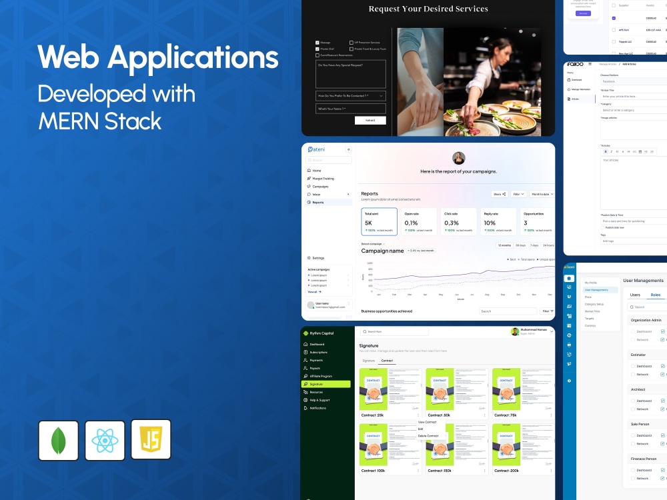The height and width of the screenshot is (500, 667).
Task: Switch to the Contract tab
Action: tap(387, 361)
